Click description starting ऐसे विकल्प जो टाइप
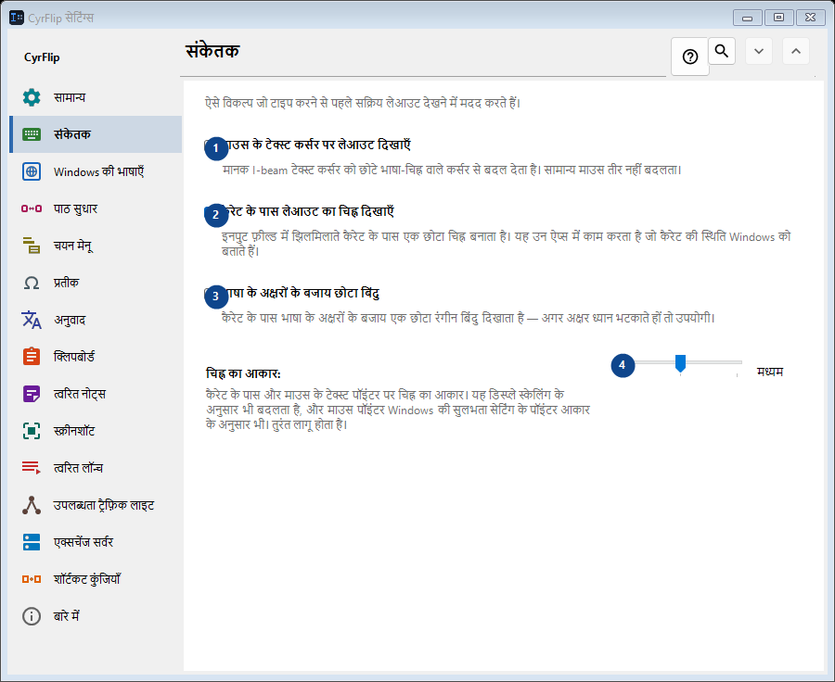Screen dimensions: 835x682 [363, 103]
